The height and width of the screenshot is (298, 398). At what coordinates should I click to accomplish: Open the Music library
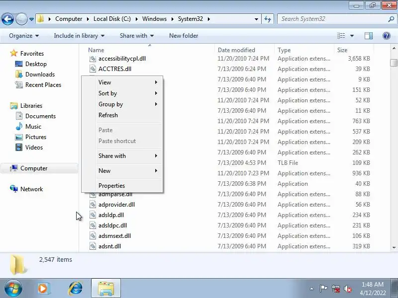click(33, 127)
